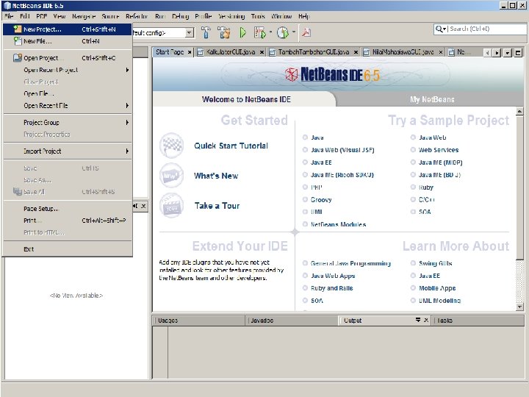Maximize the editor window area

518,53
